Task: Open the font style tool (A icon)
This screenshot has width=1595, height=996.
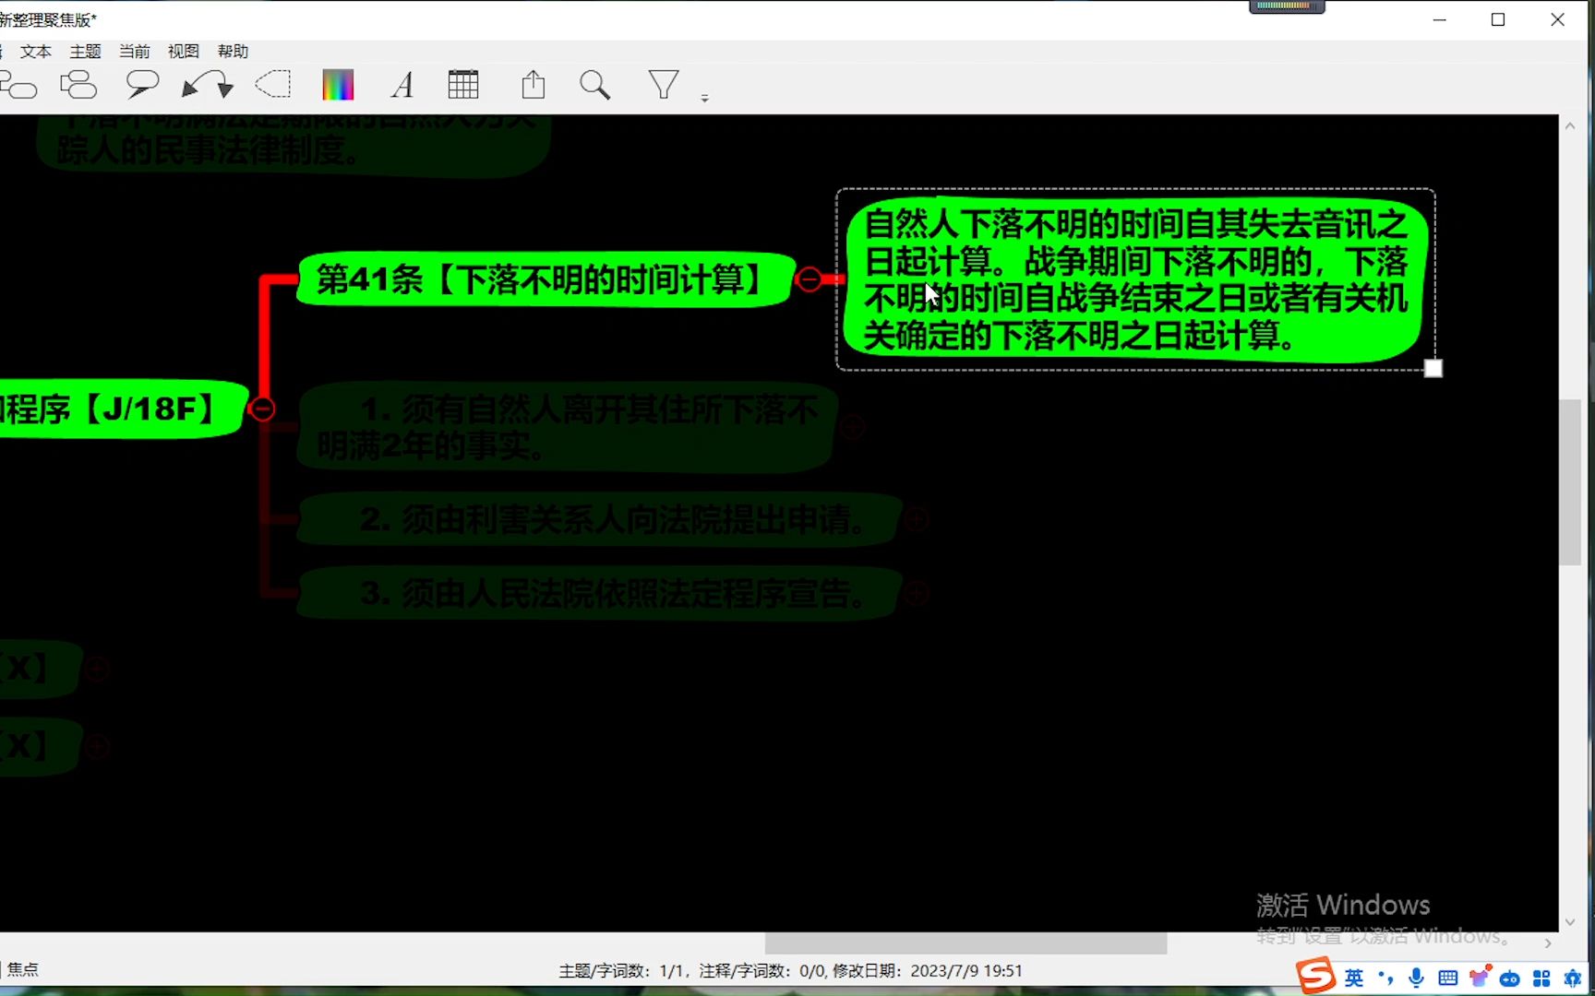Action: click(x=402, y=86)
